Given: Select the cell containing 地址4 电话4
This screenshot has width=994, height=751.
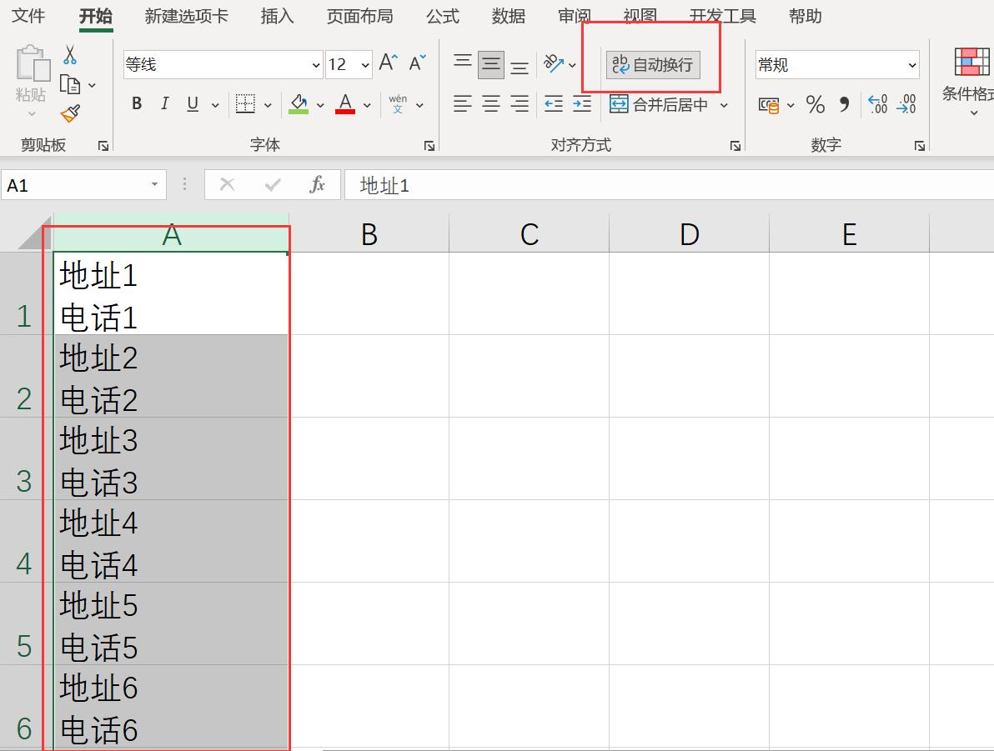Looking at the screenshot, I should point(171,541).
